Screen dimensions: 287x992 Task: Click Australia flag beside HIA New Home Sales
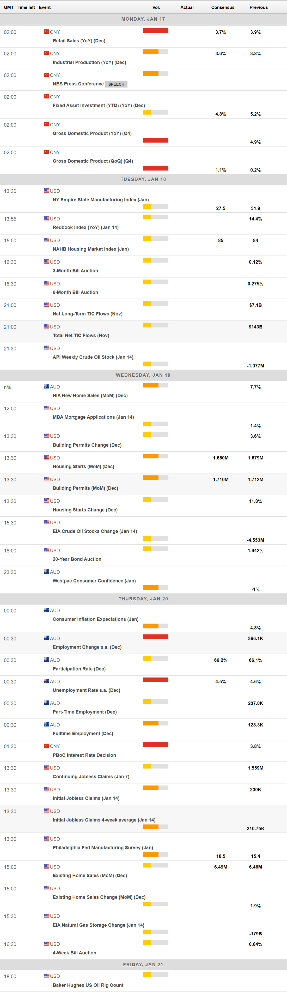pos(46,386)
